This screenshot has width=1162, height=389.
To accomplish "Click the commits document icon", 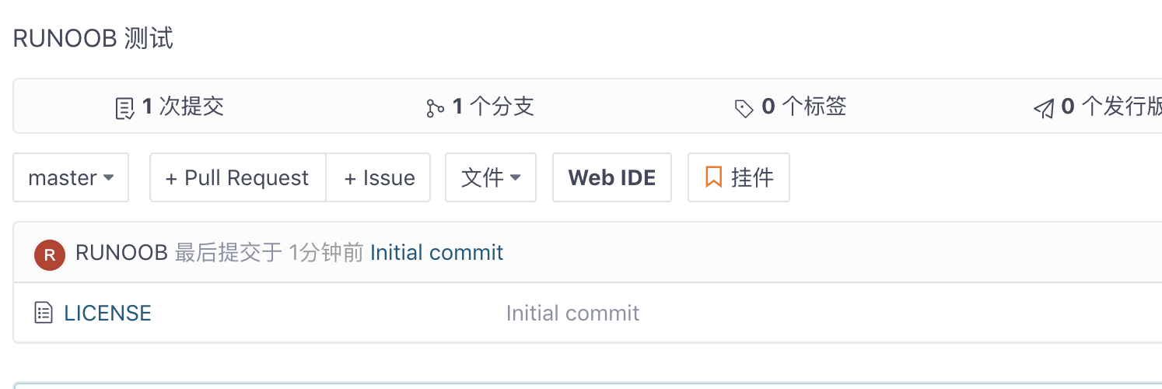I will pyautogui.click(x=124, y=107).
